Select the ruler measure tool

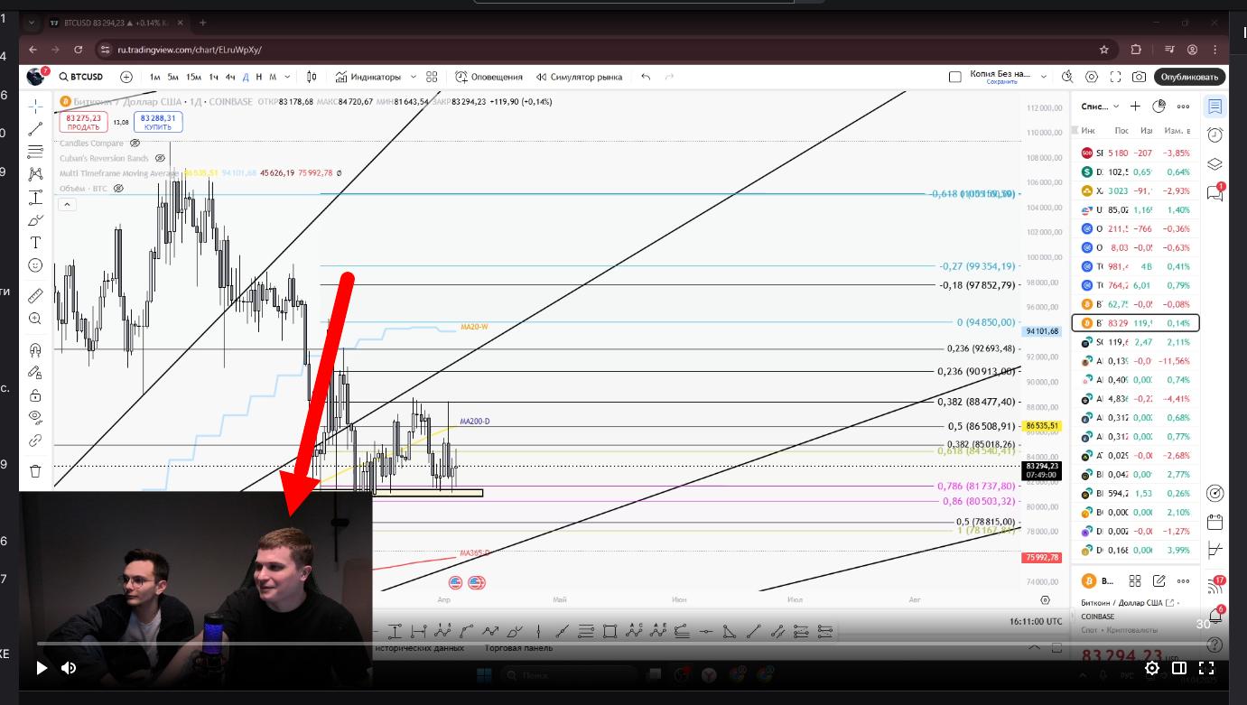coord(35,295)
